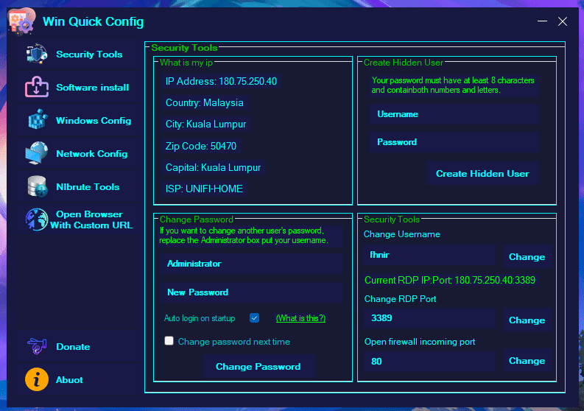Close the Win Quick Config window
This screenshot has width=584, height=411.
[563, 21]
